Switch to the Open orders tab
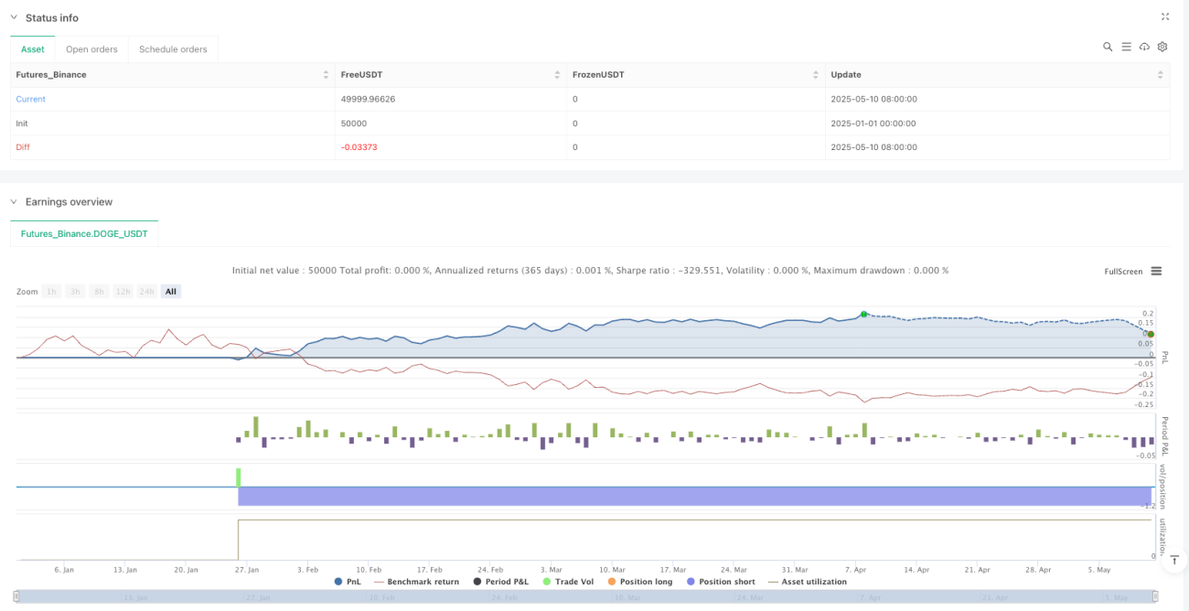 (x=91, y=49)
